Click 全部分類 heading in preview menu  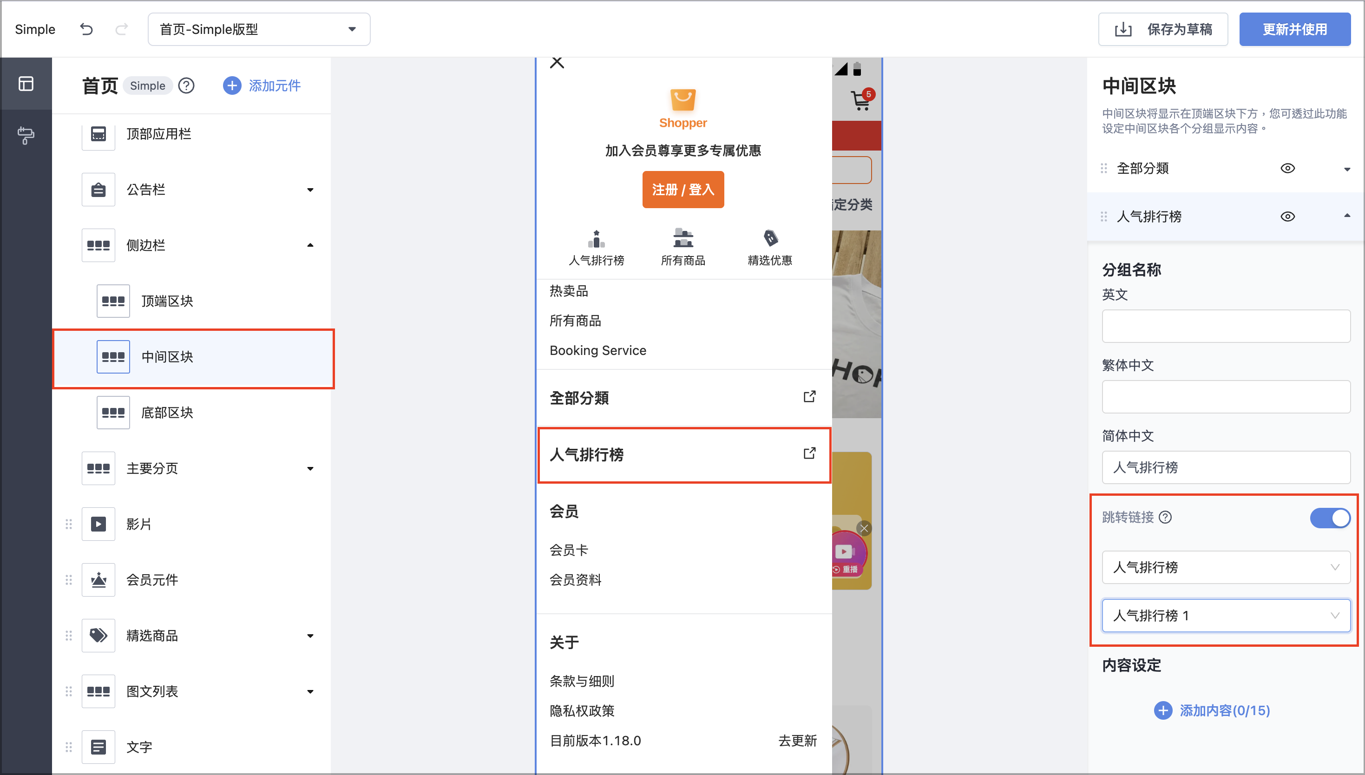pyautogui.click(x=579, y=398)
